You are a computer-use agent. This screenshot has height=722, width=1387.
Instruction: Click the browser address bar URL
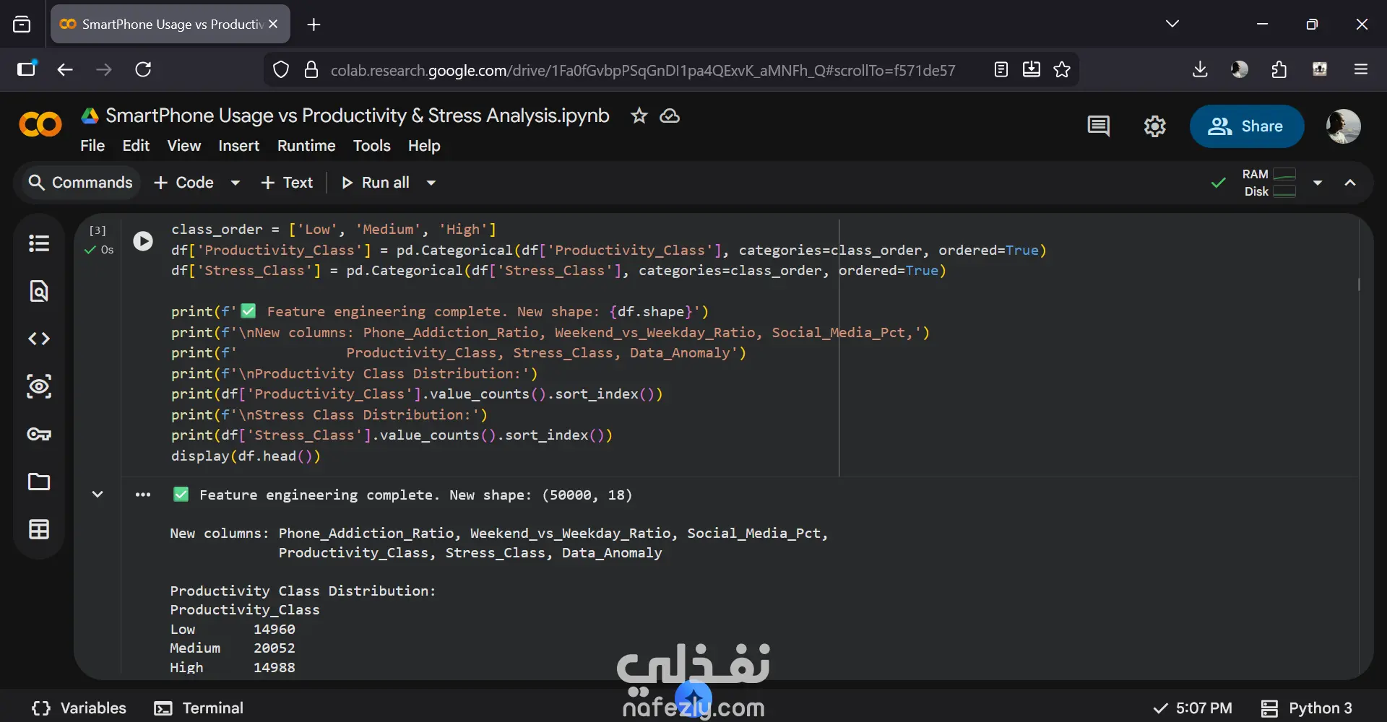point(643,70)
